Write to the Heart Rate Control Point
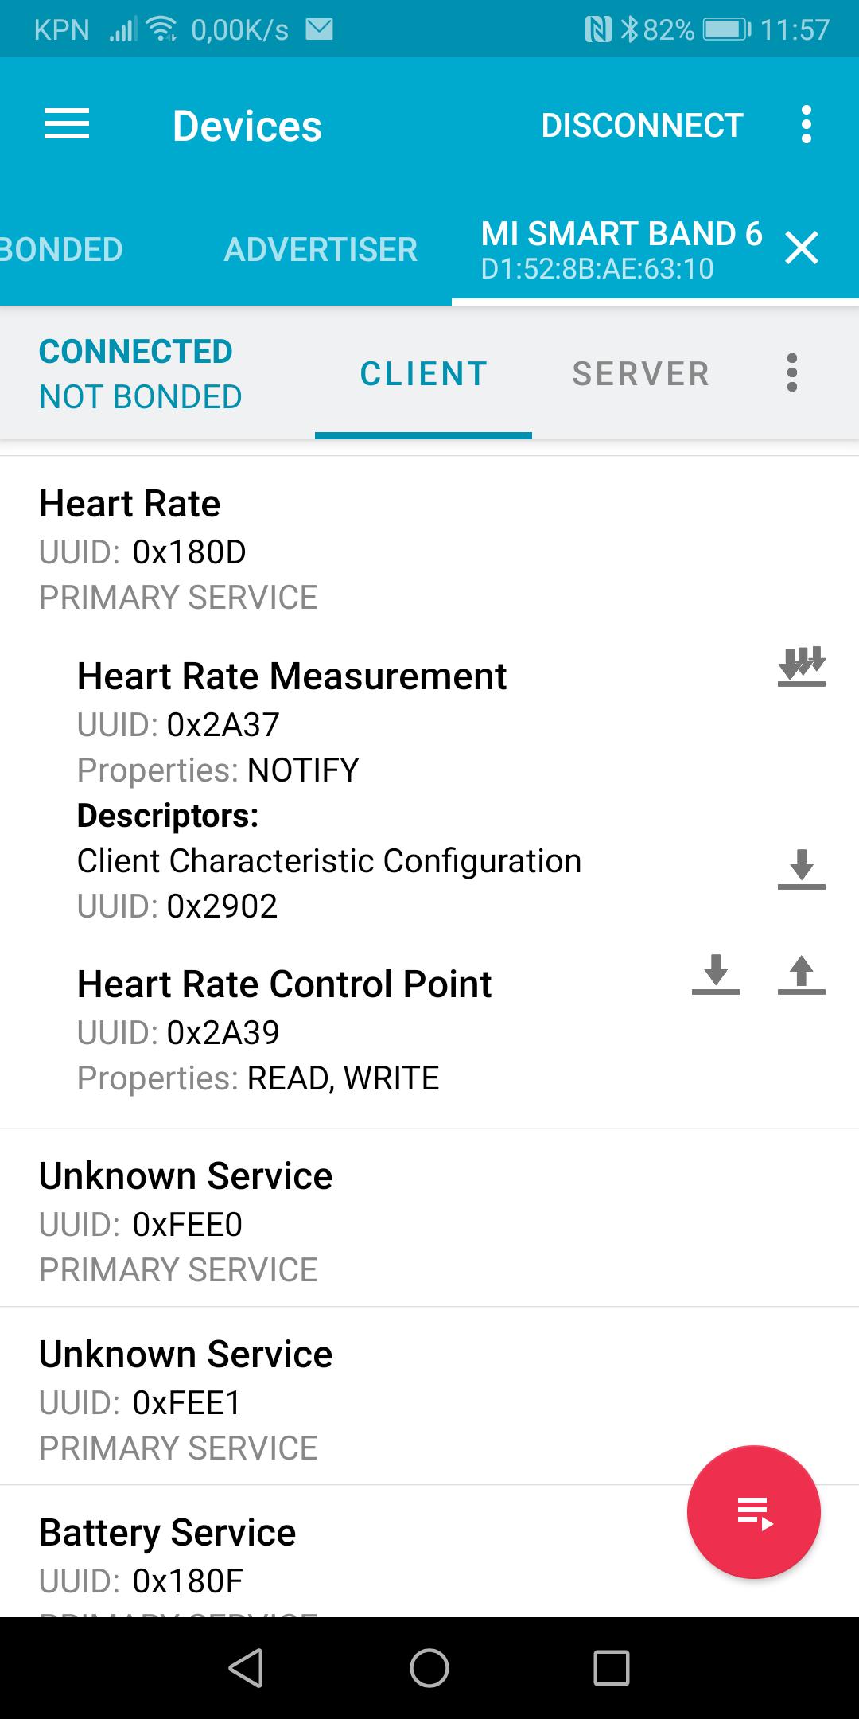Viewport: 859px width, 1719px height. pyautogui.click(x=801, y=974)
